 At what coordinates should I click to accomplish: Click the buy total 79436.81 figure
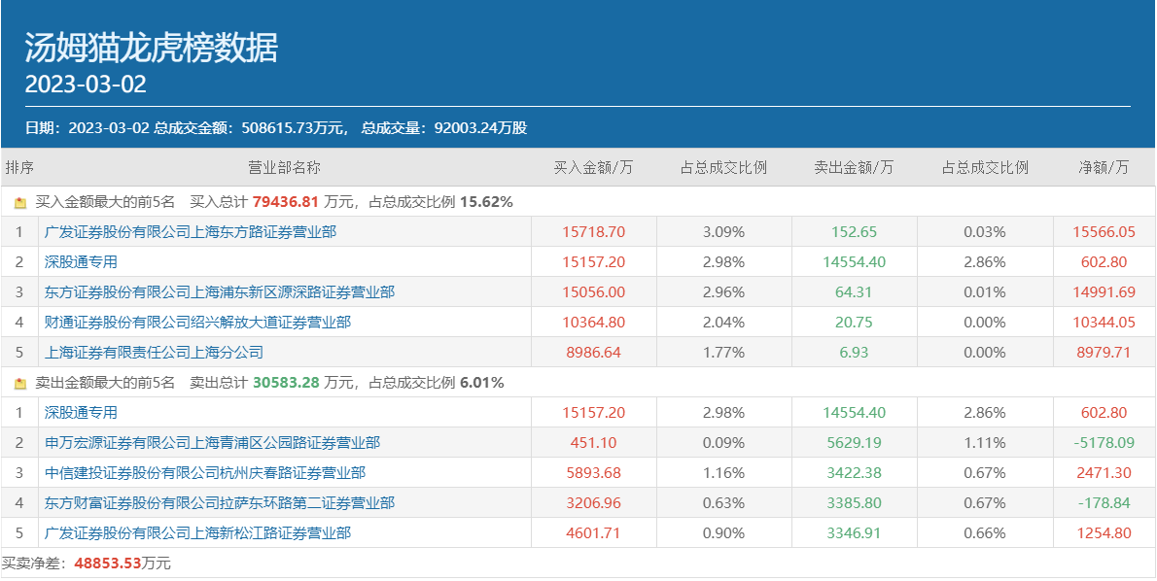click(x=285, y=203)
